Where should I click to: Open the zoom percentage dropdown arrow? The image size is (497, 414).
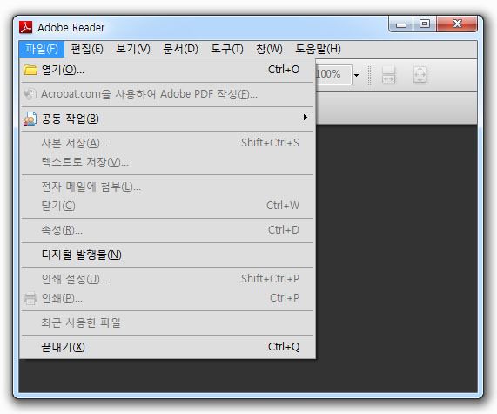click(x=357, y=75)
